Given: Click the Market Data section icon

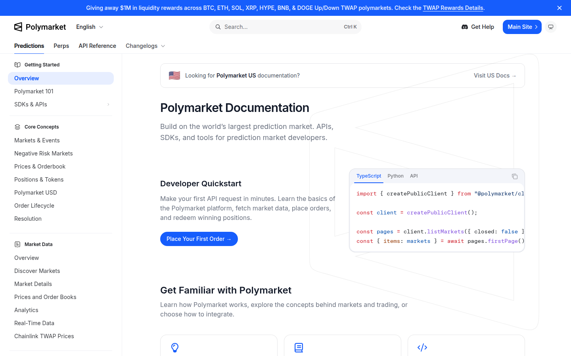Looking at the screenshot, I should (x=17, y=244).
